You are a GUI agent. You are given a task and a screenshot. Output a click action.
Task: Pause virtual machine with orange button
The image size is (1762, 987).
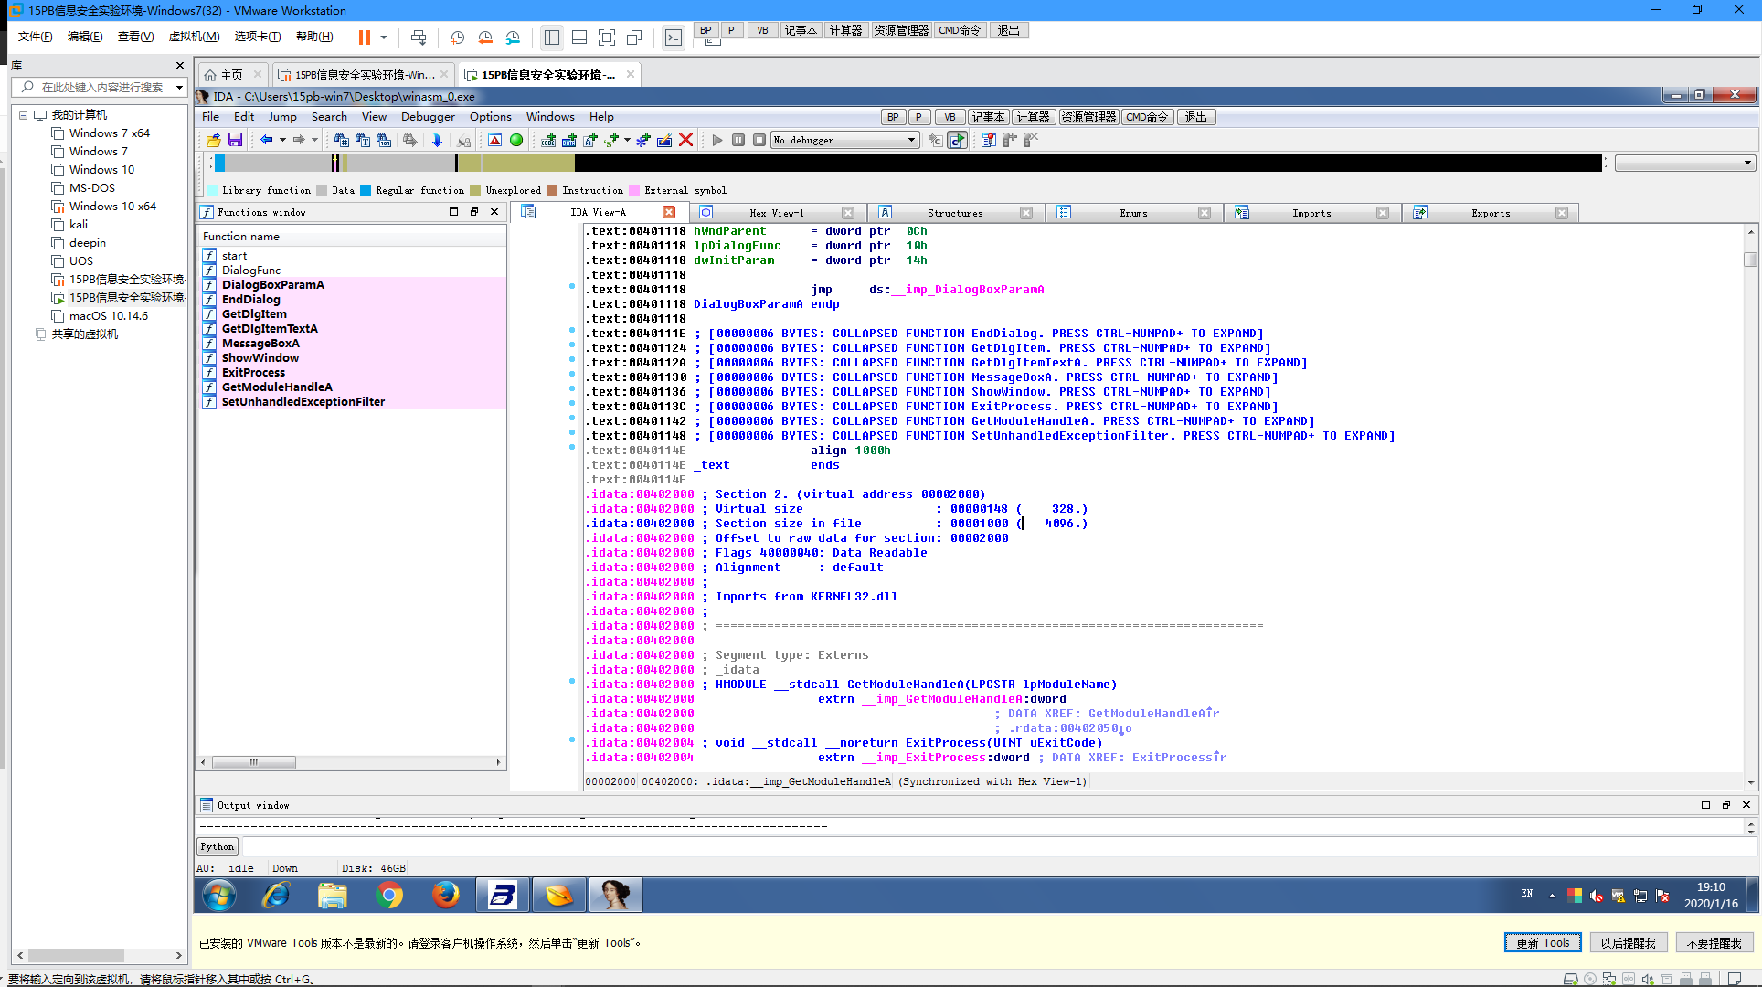(x=365, y=37)
